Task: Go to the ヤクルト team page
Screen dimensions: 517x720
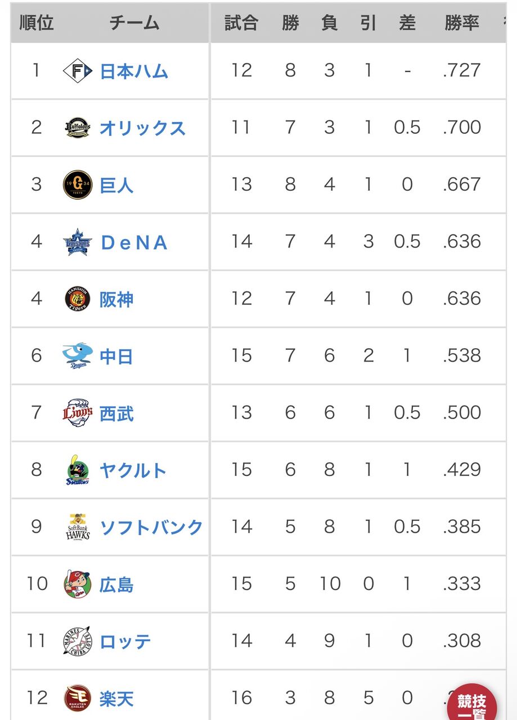Action: coord(133,470)
